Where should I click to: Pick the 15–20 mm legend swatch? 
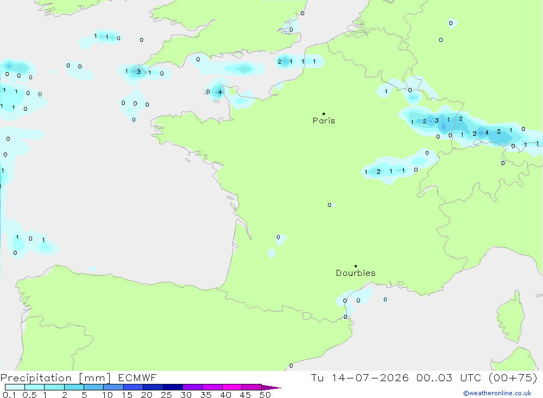(x=134, y=387)
